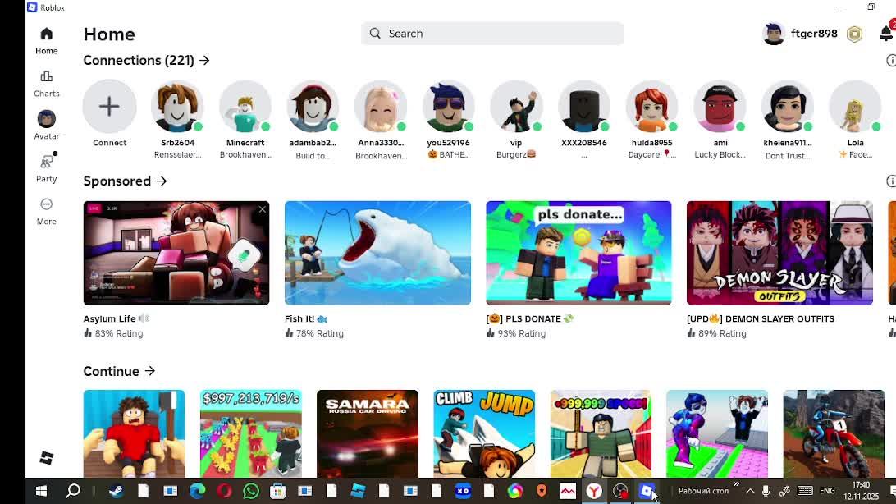Viewport: 896px width, 504px height.
Task: Open Windows taskbar search
Action: click(72, 491)
